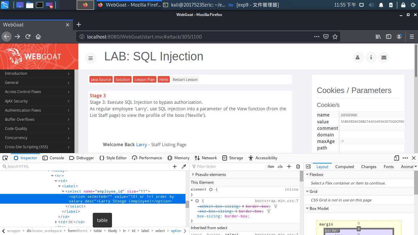
Task: Collapse the sidebar pane toggle icon
Action: (308, 166)
